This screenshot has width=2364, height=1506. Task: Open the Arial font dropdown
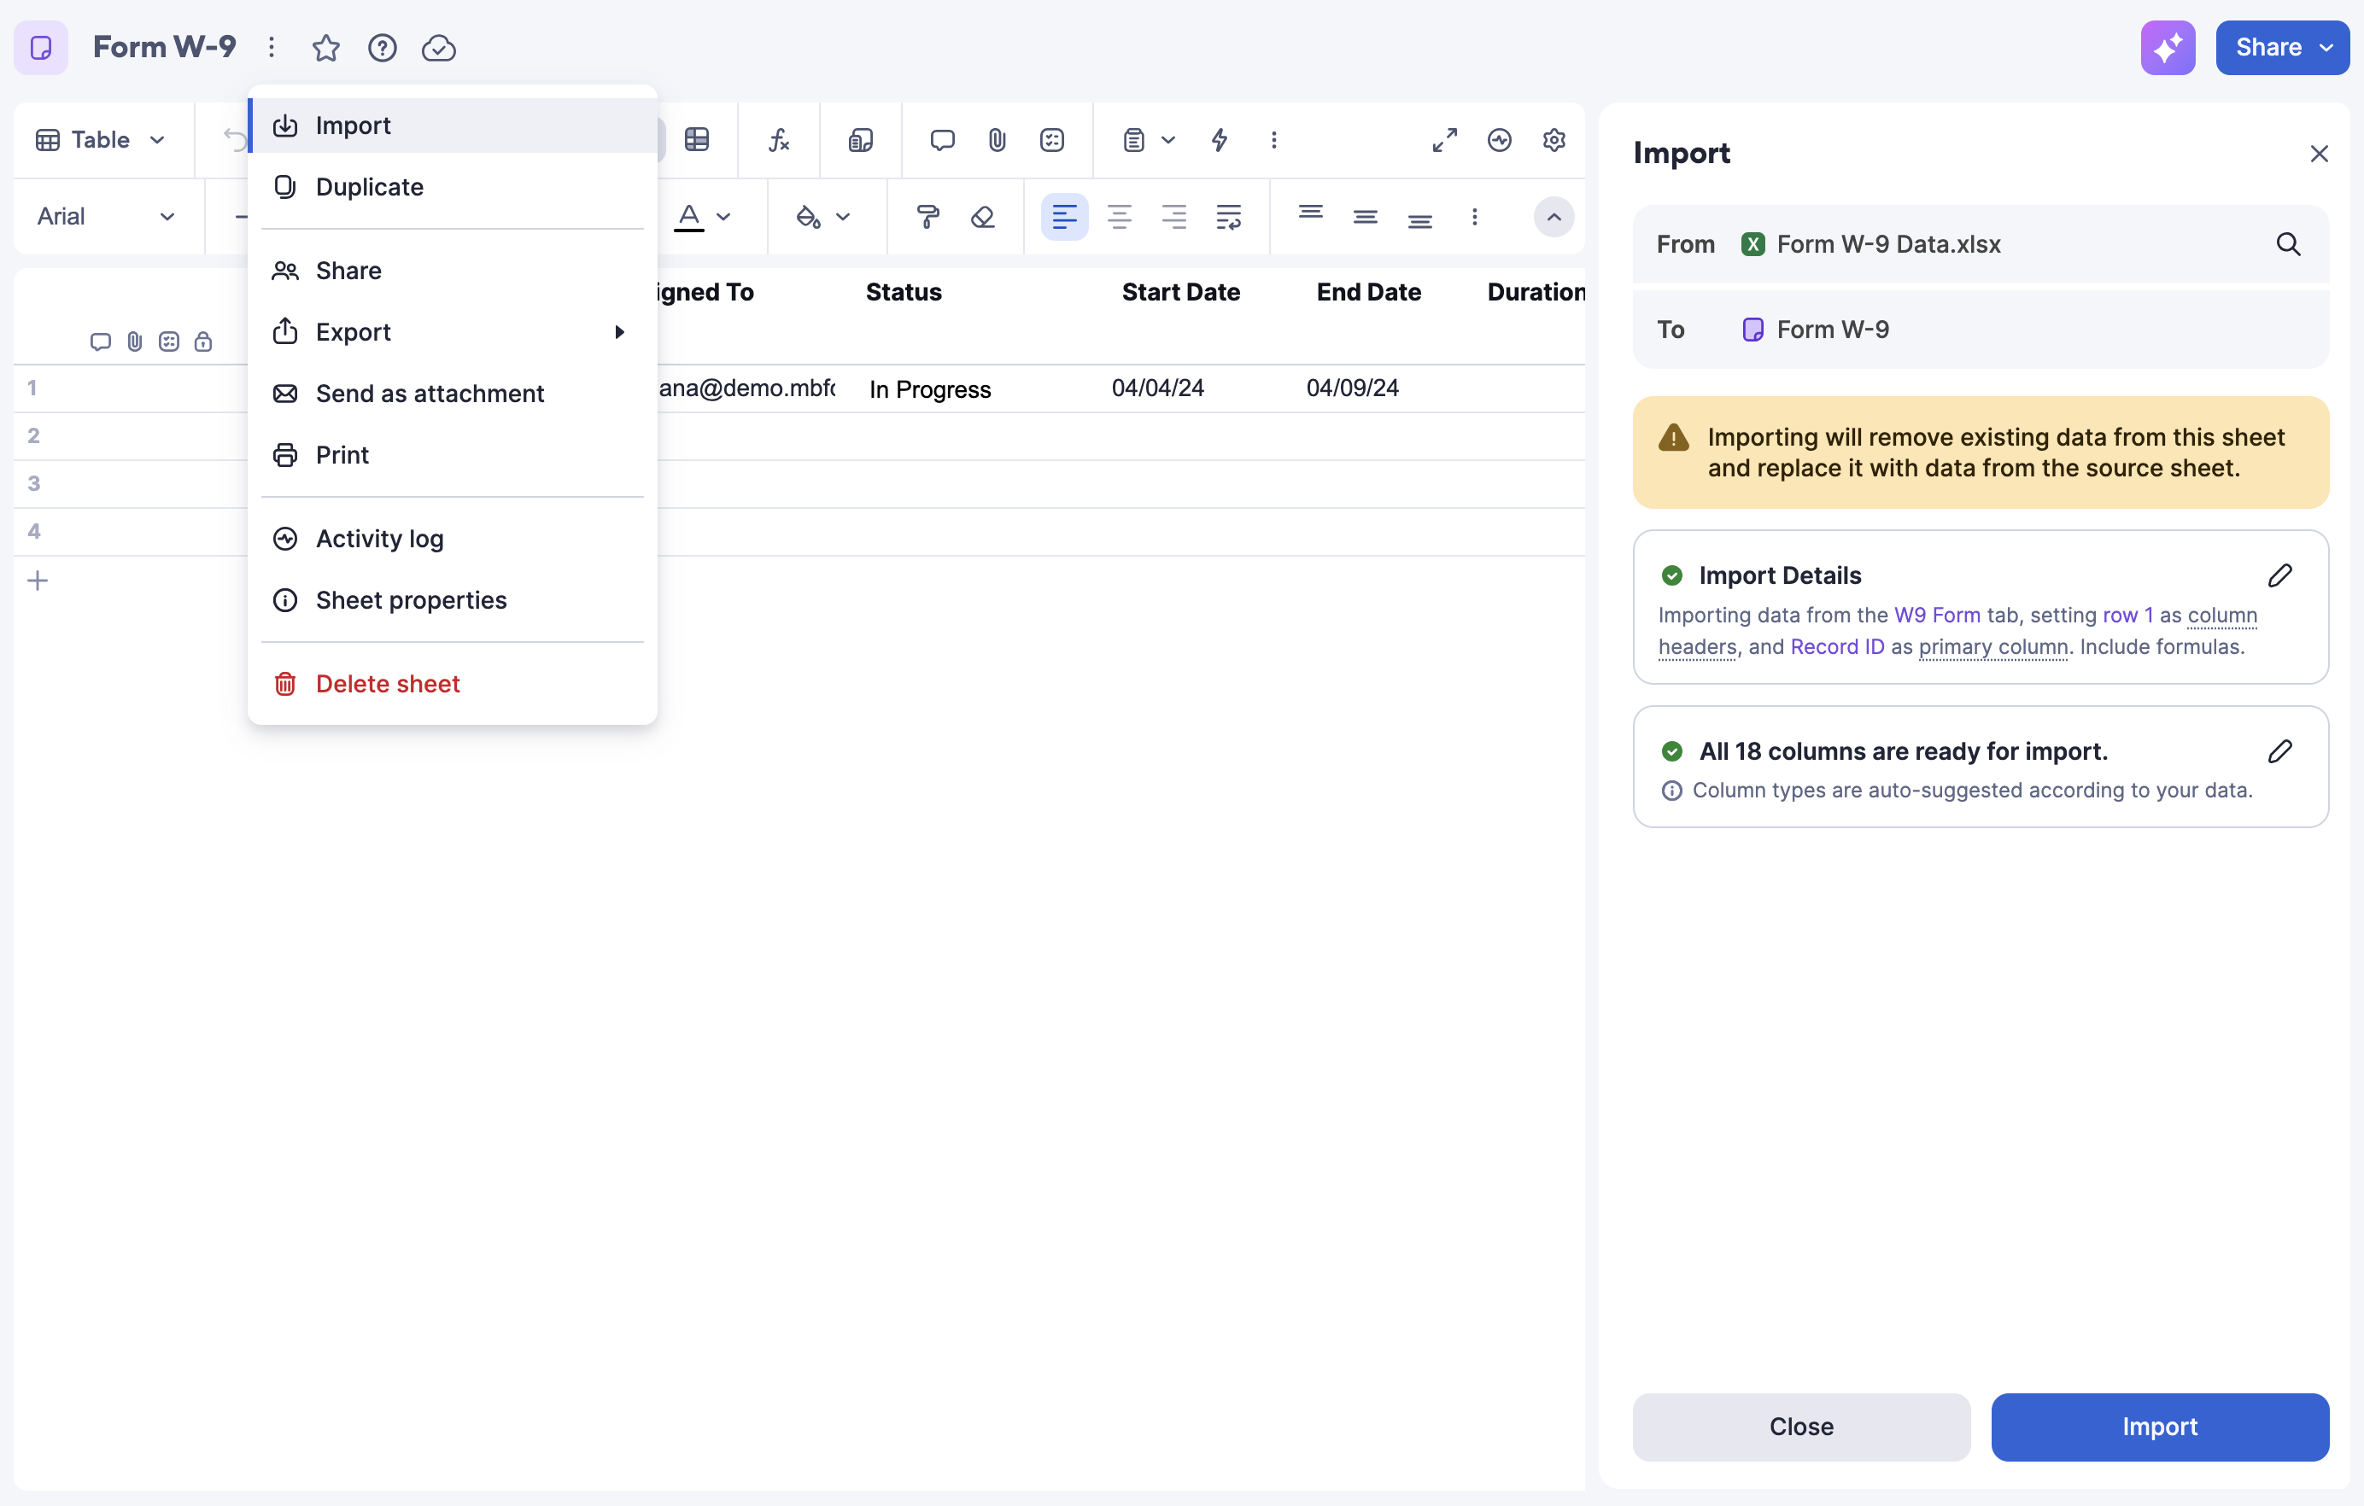click(105, 216)
